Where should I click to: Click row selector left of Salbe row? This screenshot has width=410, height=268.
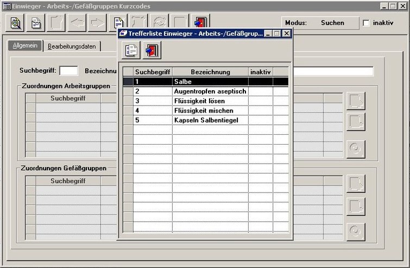tap(128, 82)
